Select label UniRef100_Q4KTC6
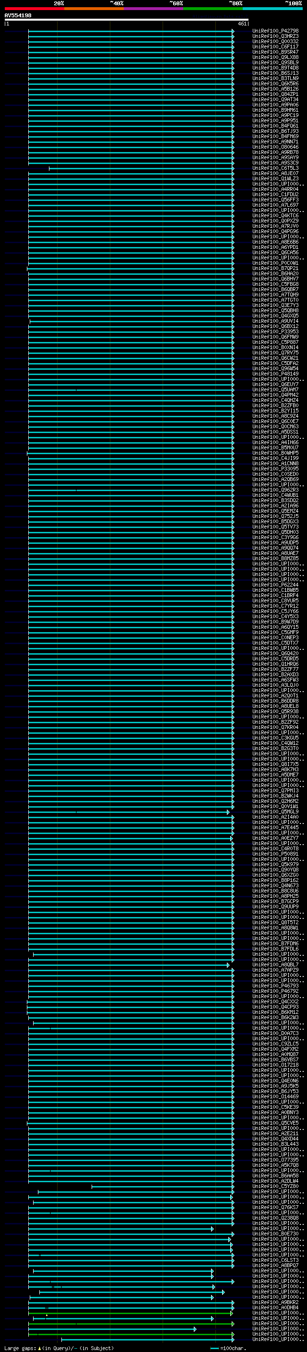This screenshot has height=1352, width=307. [275, 216]
